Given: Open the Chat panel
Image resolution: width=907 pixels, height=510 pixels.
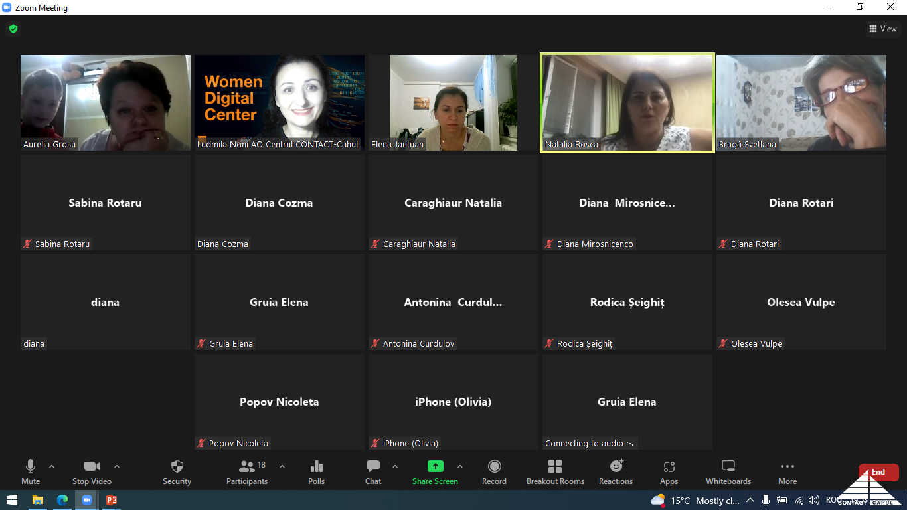Looking at the screenshot, I should click(x=373, y=467).
